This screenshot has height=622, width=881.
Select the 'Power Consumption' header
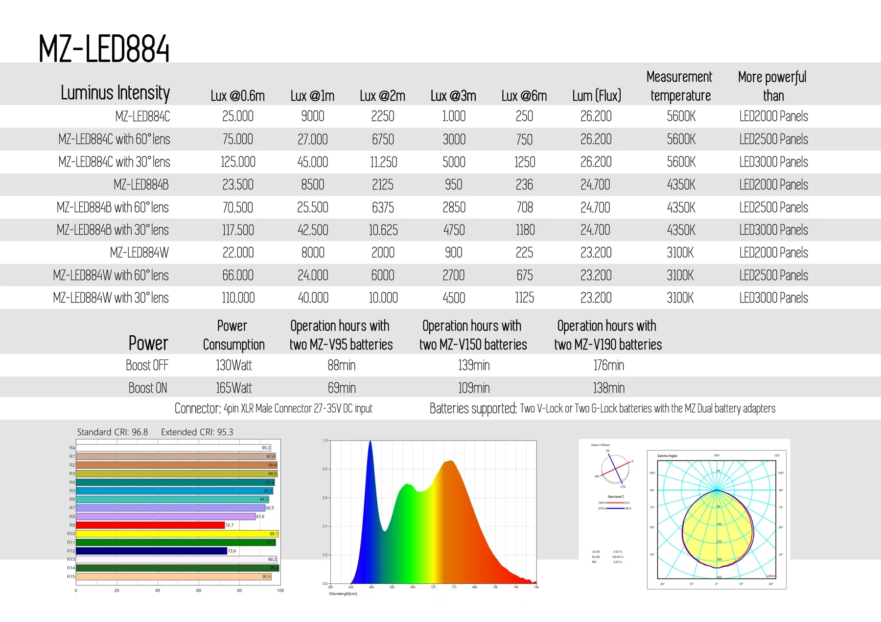[x=233, y=335]
